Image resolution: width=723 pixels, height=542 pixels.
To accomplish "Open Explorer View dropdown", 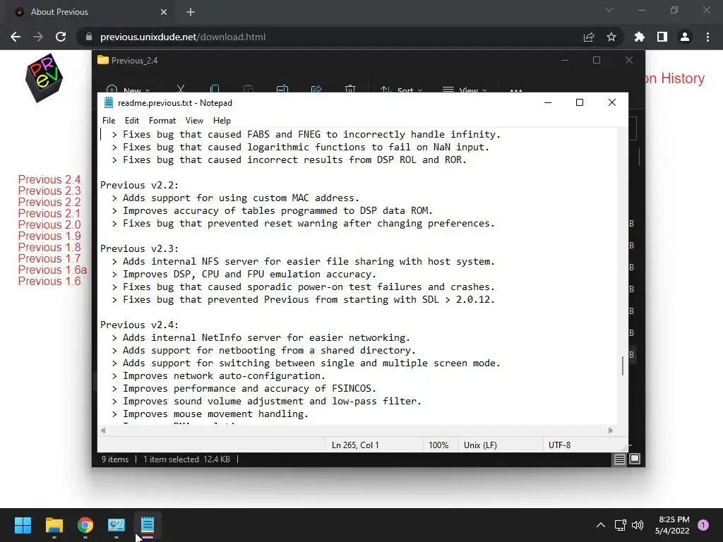I will coord(465,89).
